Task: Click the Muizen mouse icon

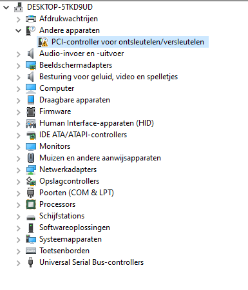Action: [x=31, y=158]
